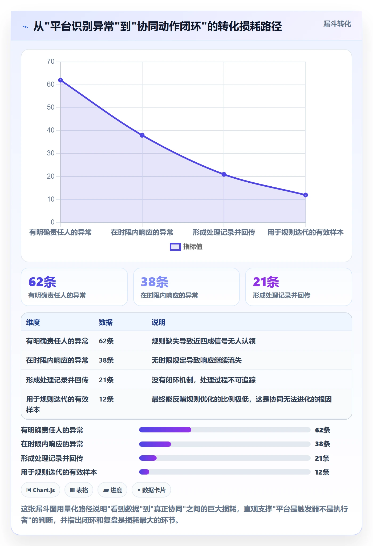Click the lightning bolt icon beside the title
The width and height of the screenshot is (373, 546).
click(x=25, y=27)
